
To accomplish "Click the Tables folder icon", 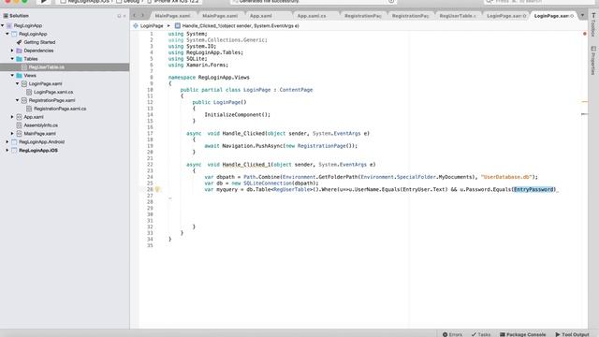I will click(x=19, y=59).
